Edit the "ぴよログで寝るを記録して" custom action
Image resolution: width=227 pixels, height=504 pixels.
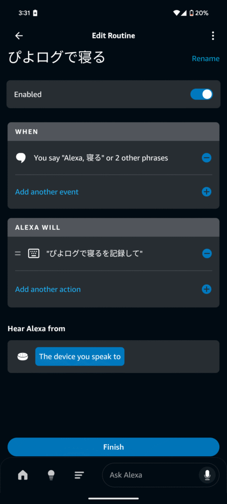(95, 253)
